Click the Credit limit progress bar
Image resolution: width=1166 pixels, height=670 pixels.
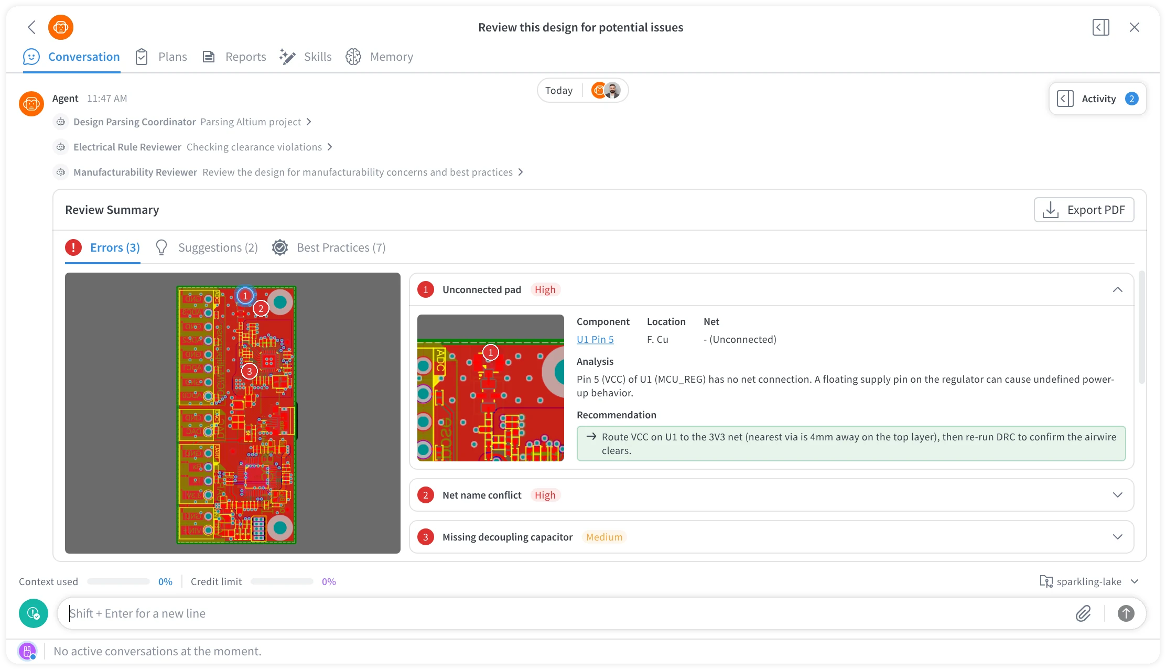point(282,581)
